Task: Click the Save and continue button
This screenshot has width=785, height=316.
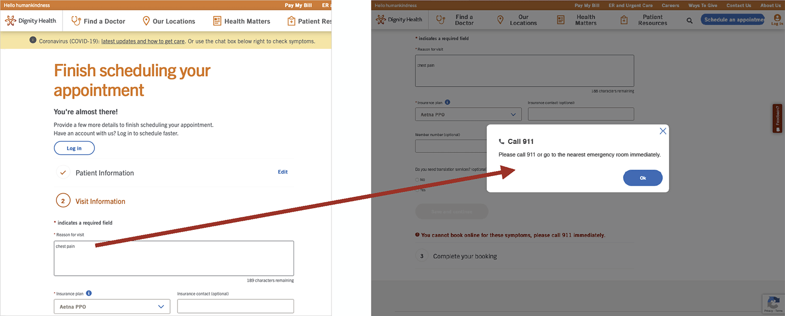Action: 452,211
